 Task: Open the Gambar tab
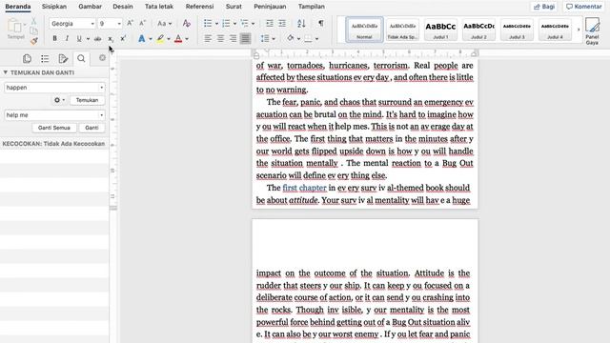coord(90,7)
